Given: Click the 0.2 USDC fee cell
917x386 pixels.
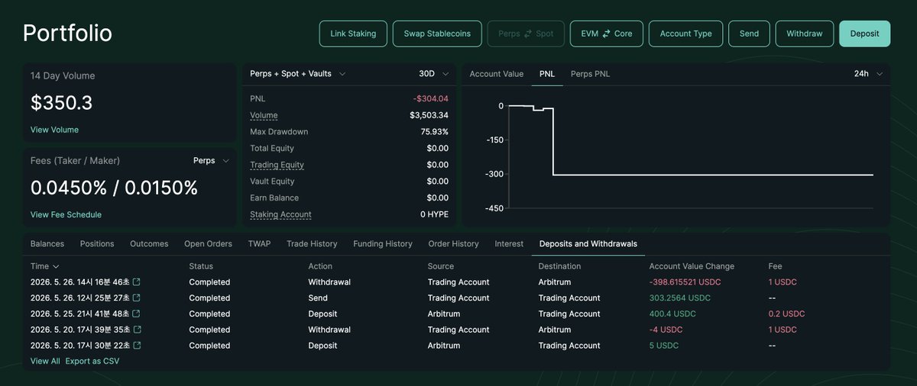Looking at the screenshot, I should (x=786, y=314).
